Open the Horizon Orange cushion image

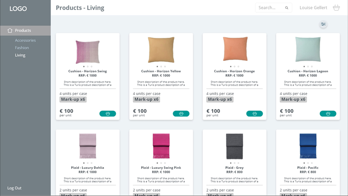click(234, 49)
